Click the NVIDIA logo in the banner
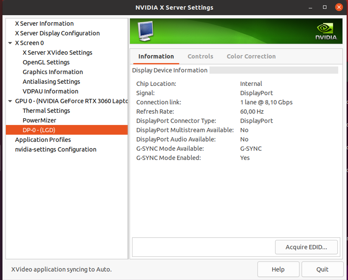The image size is (348, 280). (x=326, y=32)
